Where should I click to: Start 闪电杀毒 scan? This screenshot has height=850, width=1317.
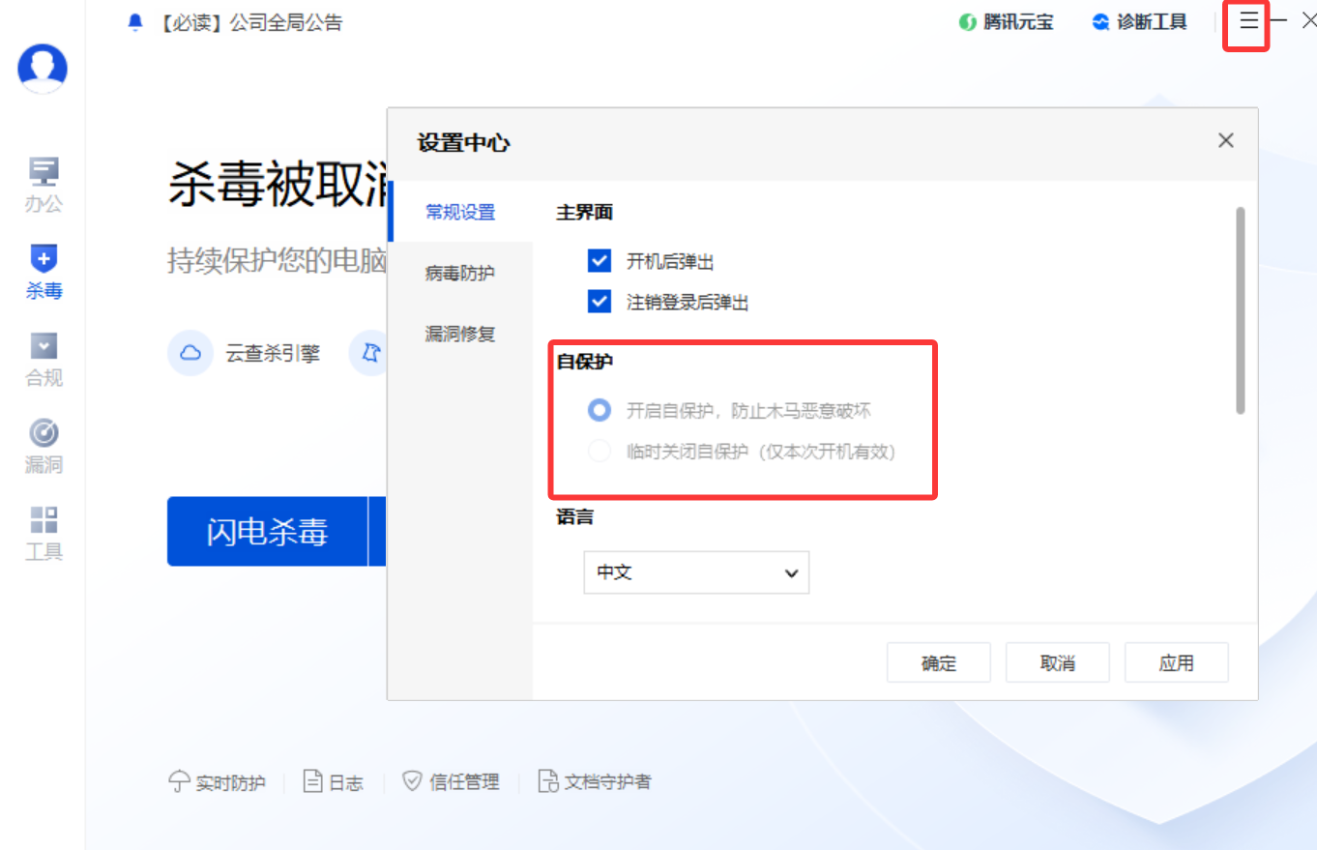[x=267, y=531]
